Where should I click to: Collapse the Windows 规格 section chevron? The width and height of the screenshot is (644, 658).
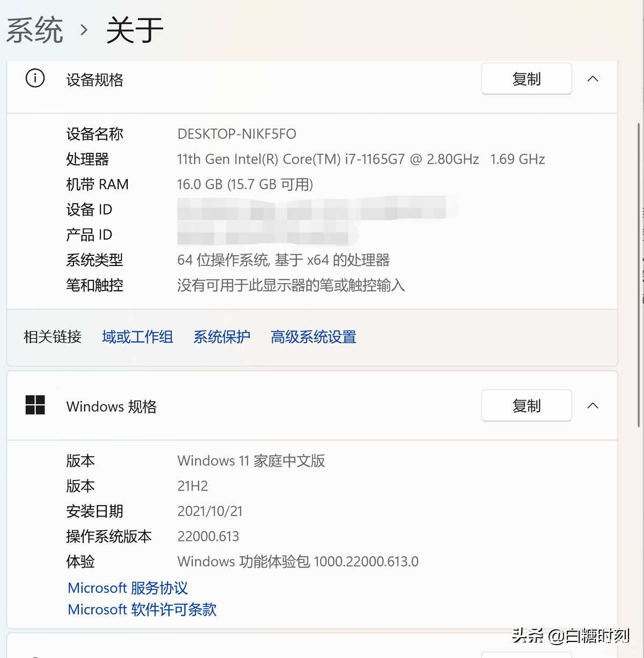pyautogui.click(x=592, y=406)
